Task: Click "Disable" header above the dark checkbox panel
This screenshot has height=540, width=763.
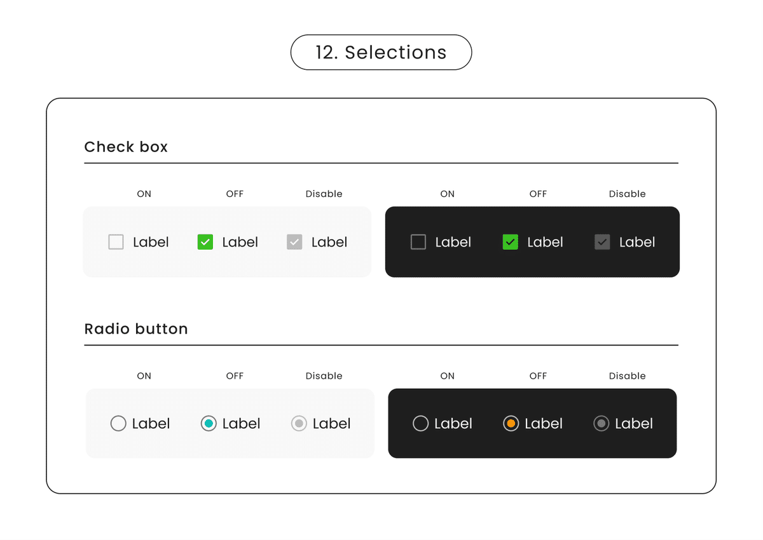Action: tap(627, 194)
